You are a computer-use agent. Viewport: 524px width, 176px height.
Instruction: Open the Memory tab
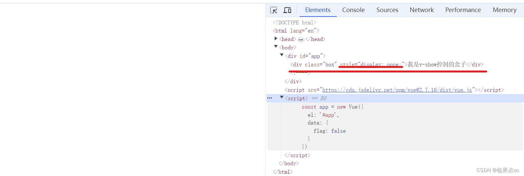[504, 10]
